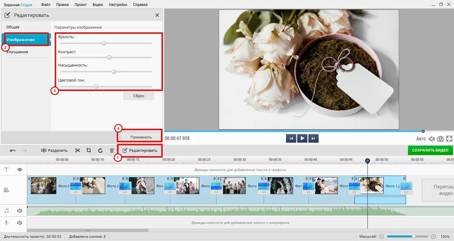
Task: Click the undo arrow icon
Action: pos(13,150)
